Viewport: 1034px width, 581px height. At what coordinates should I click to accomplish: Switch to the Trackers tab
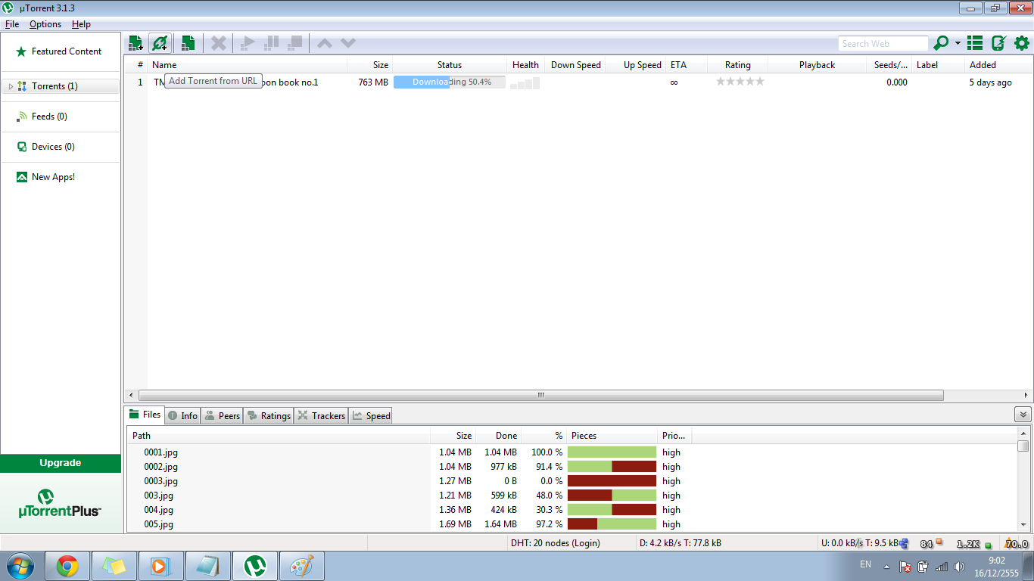point(321,415)
